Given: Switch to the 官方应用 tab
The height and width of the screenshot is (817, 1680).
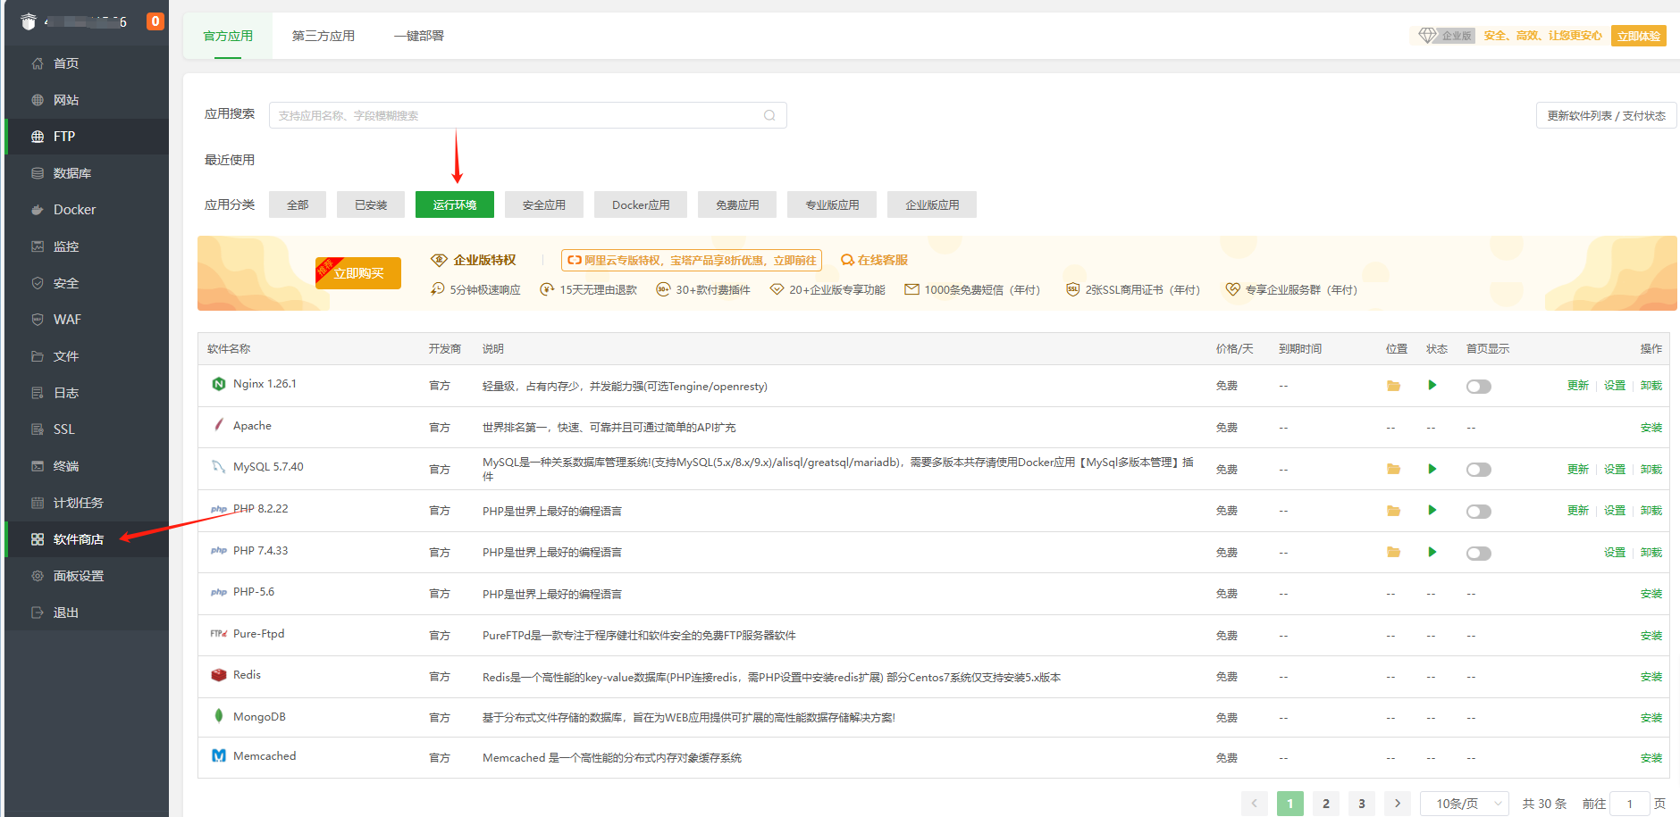Looking at the screenshot, I should (228, 36).
